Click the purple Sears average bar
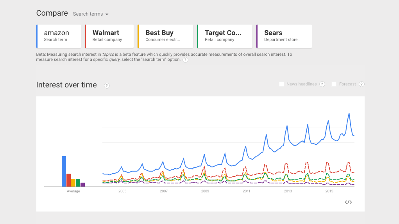The width and height of the screenshot is (399, 224). [82, 185]
